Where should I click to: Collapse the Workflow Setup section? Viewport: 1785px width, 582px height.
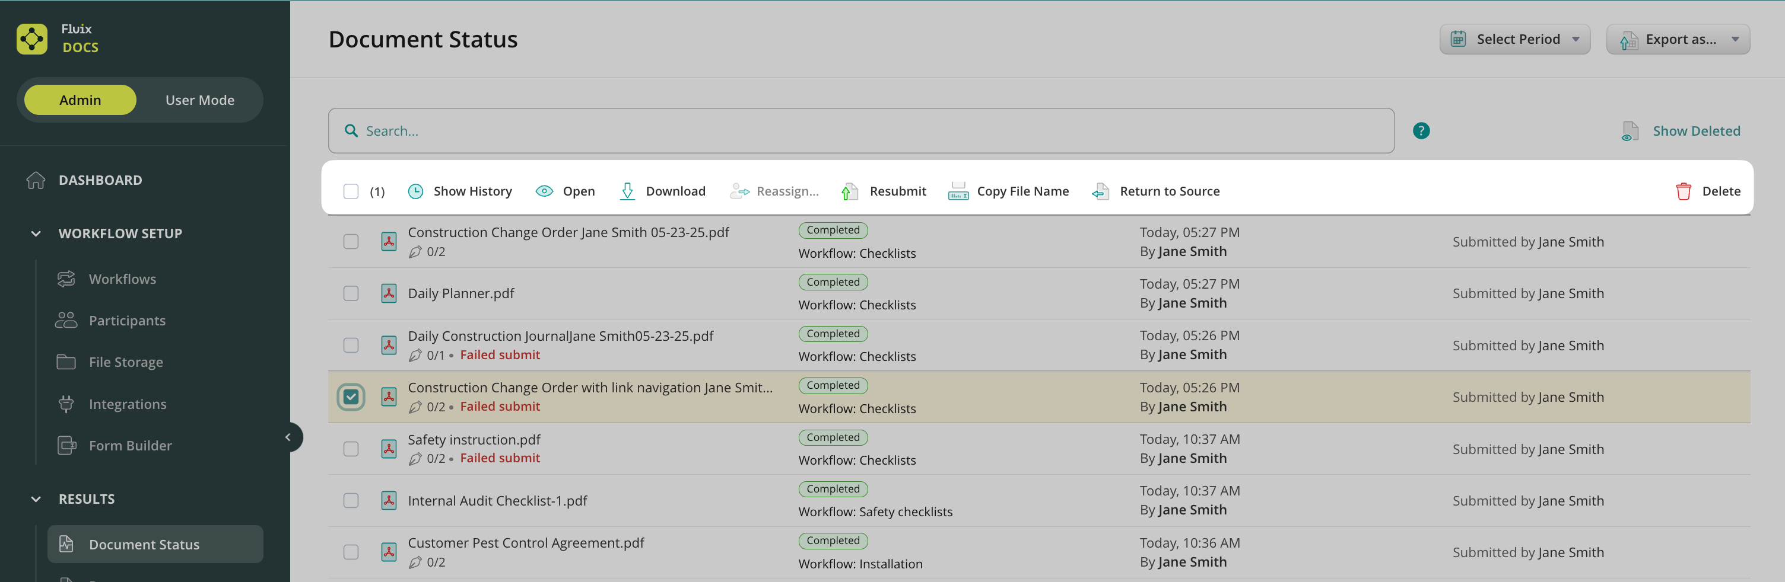tap(36, 234)
